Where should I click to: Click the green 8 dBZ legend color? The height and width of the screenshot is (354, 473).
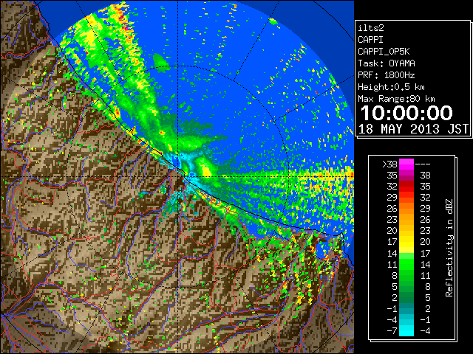[x=406, y=275]
